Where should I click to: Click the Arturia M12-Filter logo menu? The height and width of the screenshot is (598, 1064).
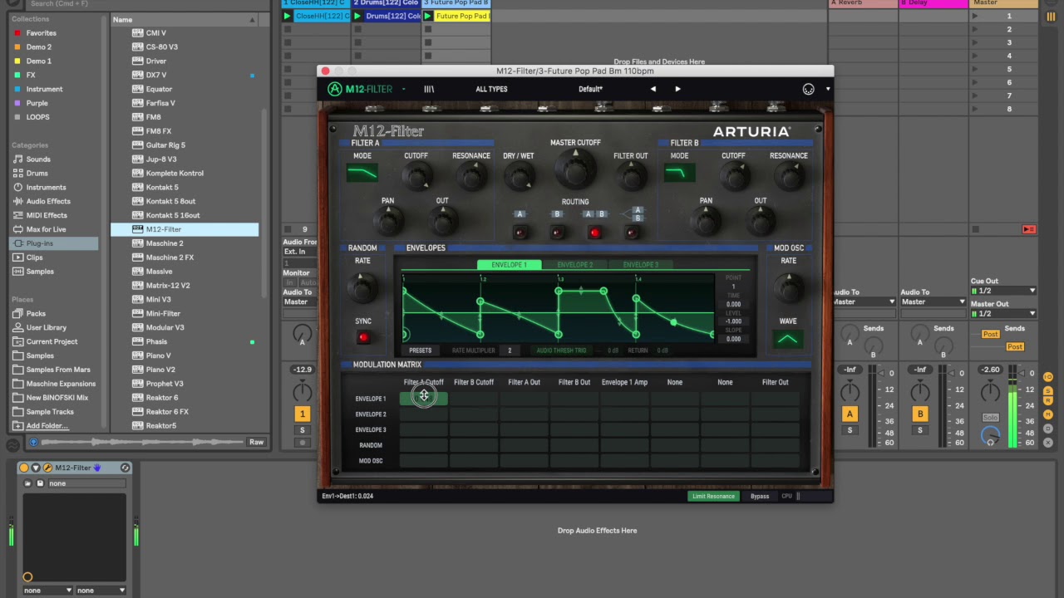361,89
